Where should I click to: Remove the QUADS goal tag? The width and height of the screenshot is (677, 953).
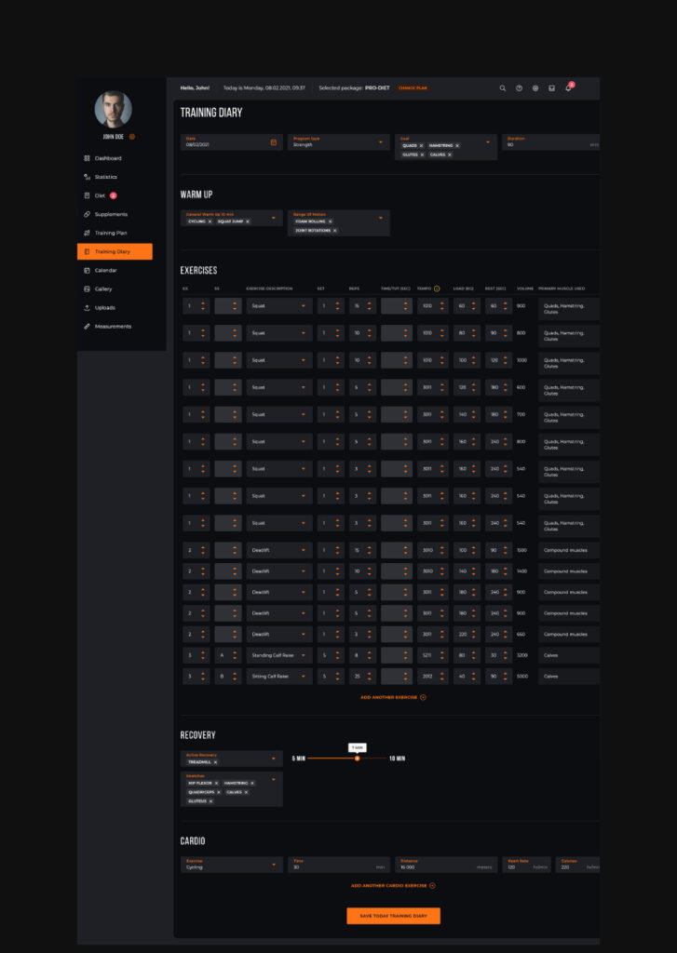421,146
